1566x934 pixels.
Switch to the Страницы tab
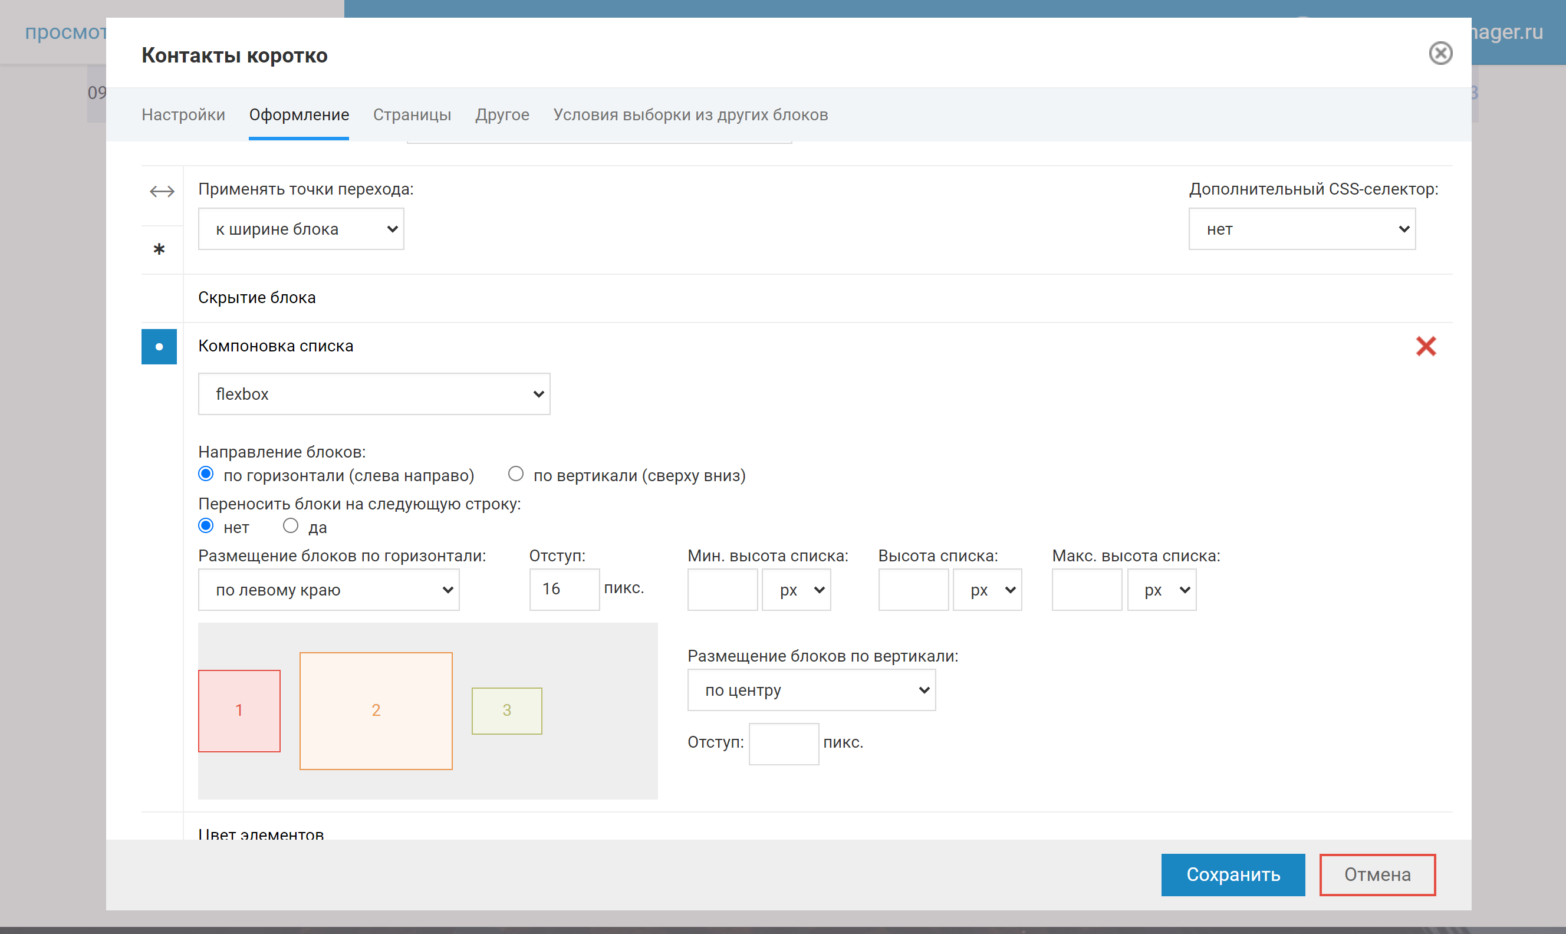click(x=412, y=114)
